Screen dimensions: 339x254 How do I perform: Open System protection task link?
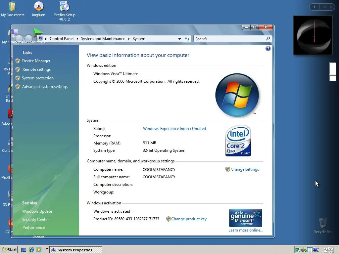38,78
